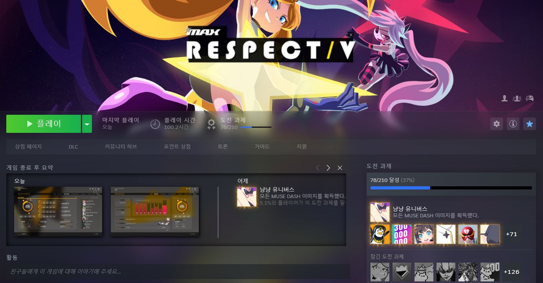Click the single friend icon on banner
Image resolution: width=543 pixels, height=283 pixels.
pos(504,98)
